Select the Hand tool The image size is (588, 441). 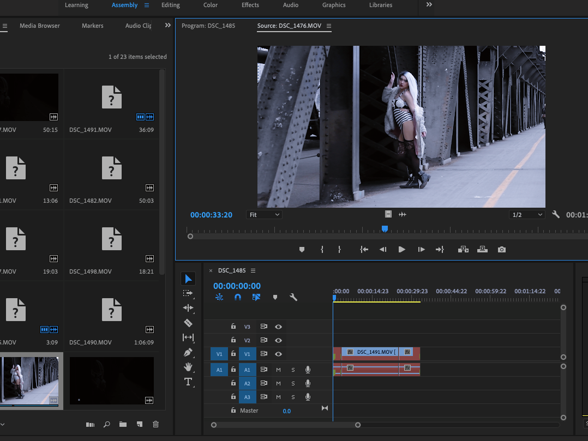pyautogui.click(x=188, y=367)
